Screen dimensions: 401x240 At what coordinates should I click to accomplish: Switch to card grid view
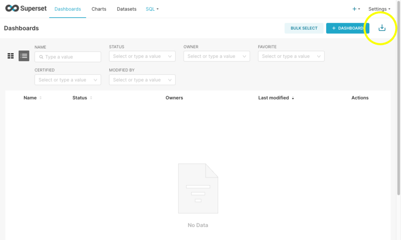pos(11,56)
